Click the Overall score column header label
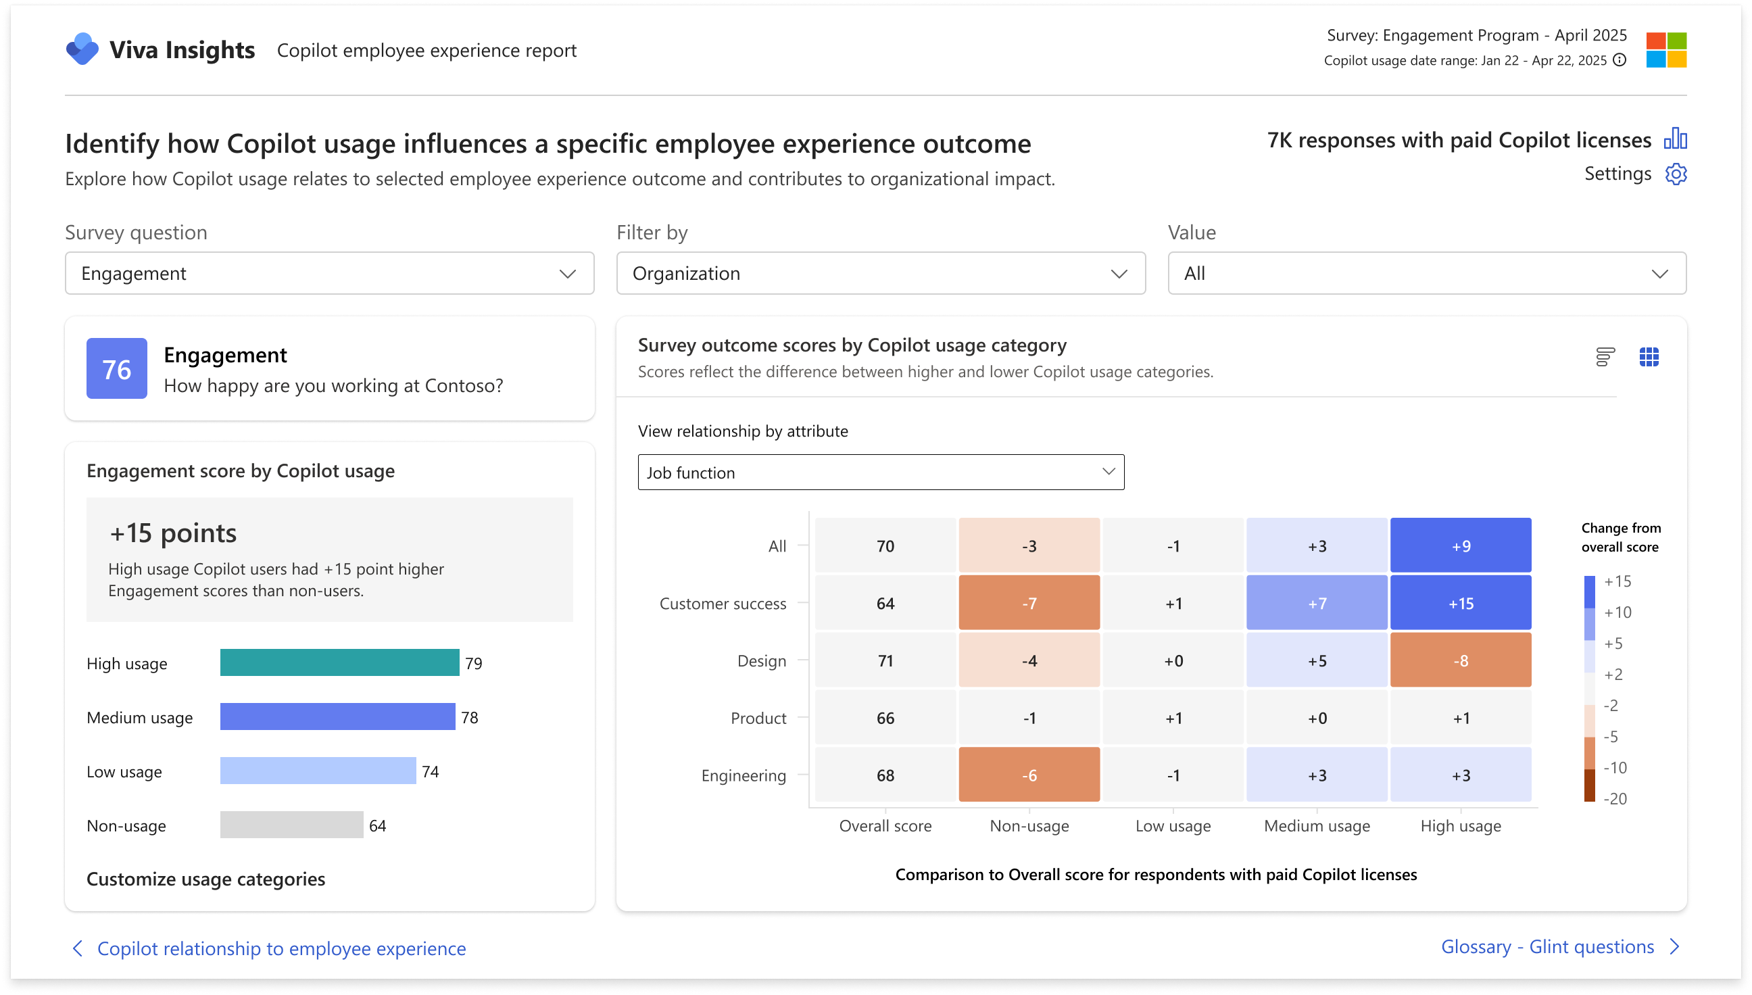Screen dimensions: 1752x995 coord(885,825)
